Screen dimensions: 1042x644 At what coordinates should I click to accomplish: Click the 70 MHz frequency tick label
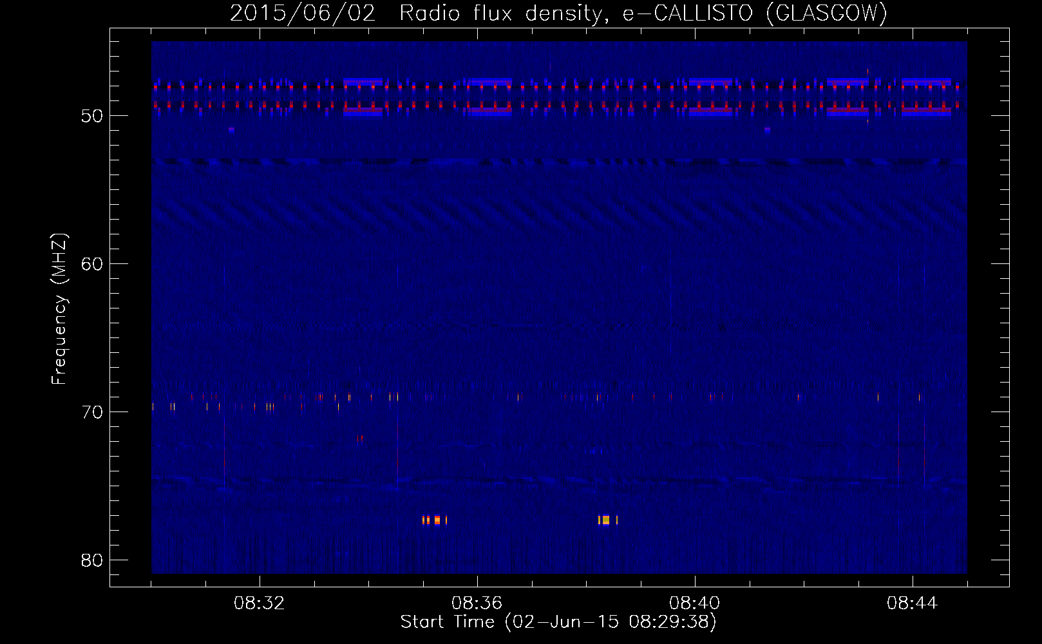pos(92,412)
